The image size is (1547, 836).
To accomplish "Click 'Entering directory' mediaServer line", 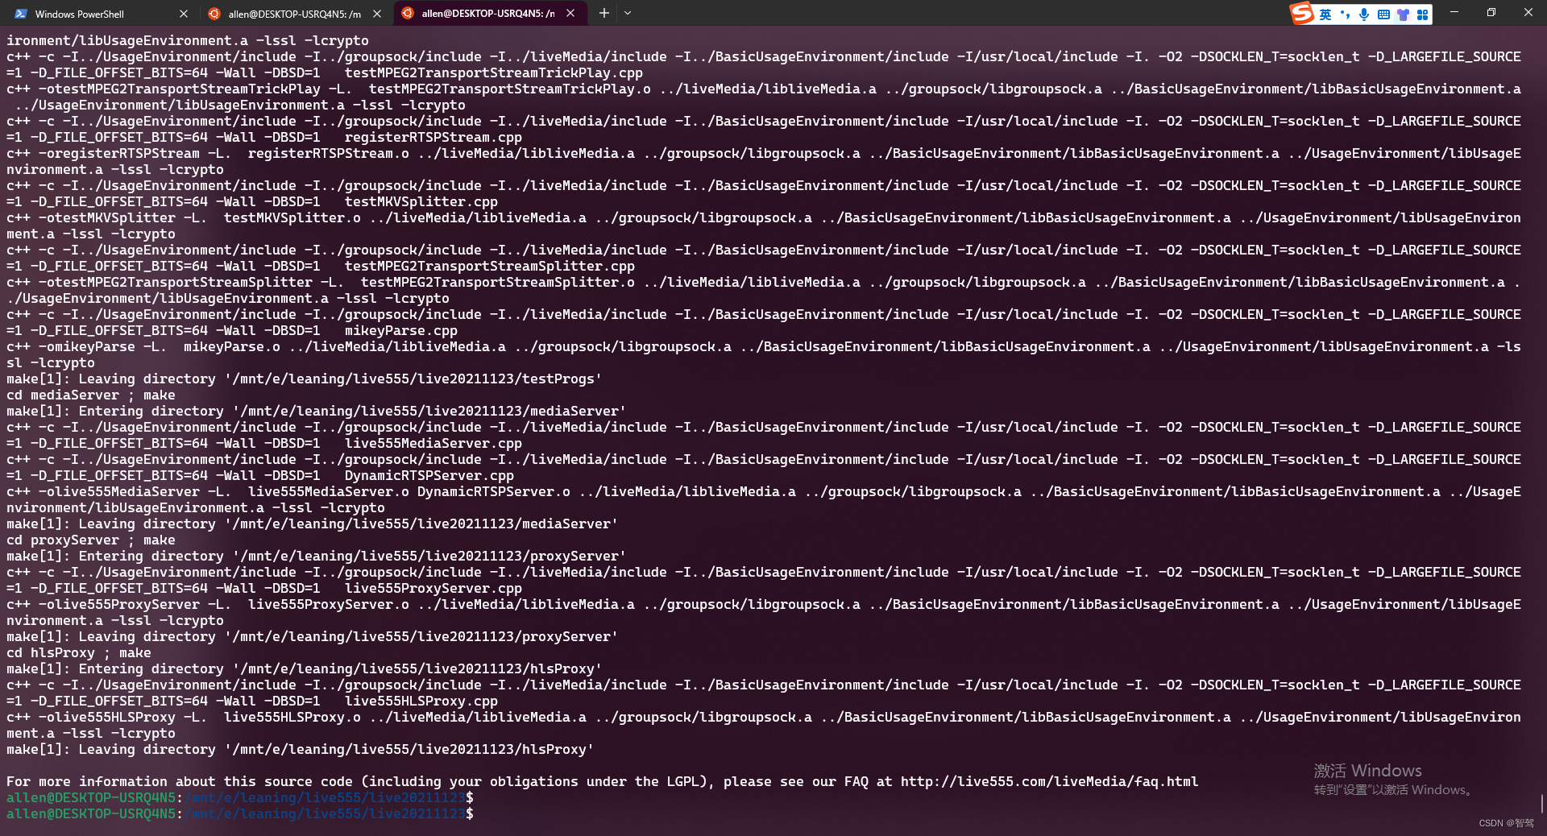I will coord(317,411).
